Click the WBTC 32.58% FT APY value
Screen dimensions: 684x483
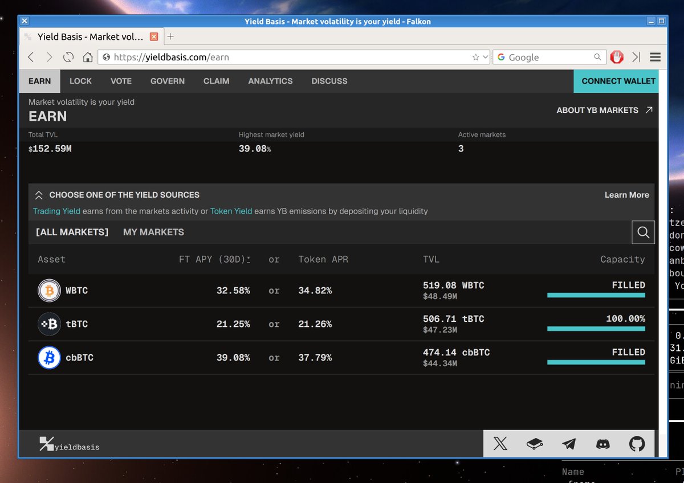233,290
